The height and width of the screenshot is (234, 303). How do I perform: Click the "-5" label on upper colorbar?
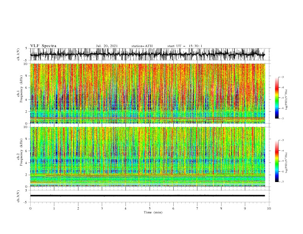[x=282, y=98]
